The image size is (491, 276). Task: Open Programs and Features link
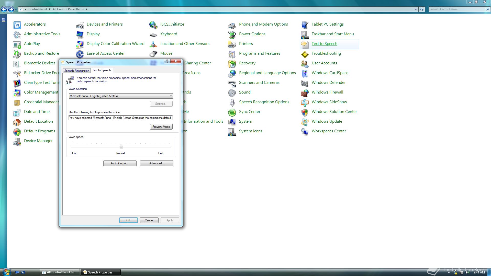[x=259, y=53]
